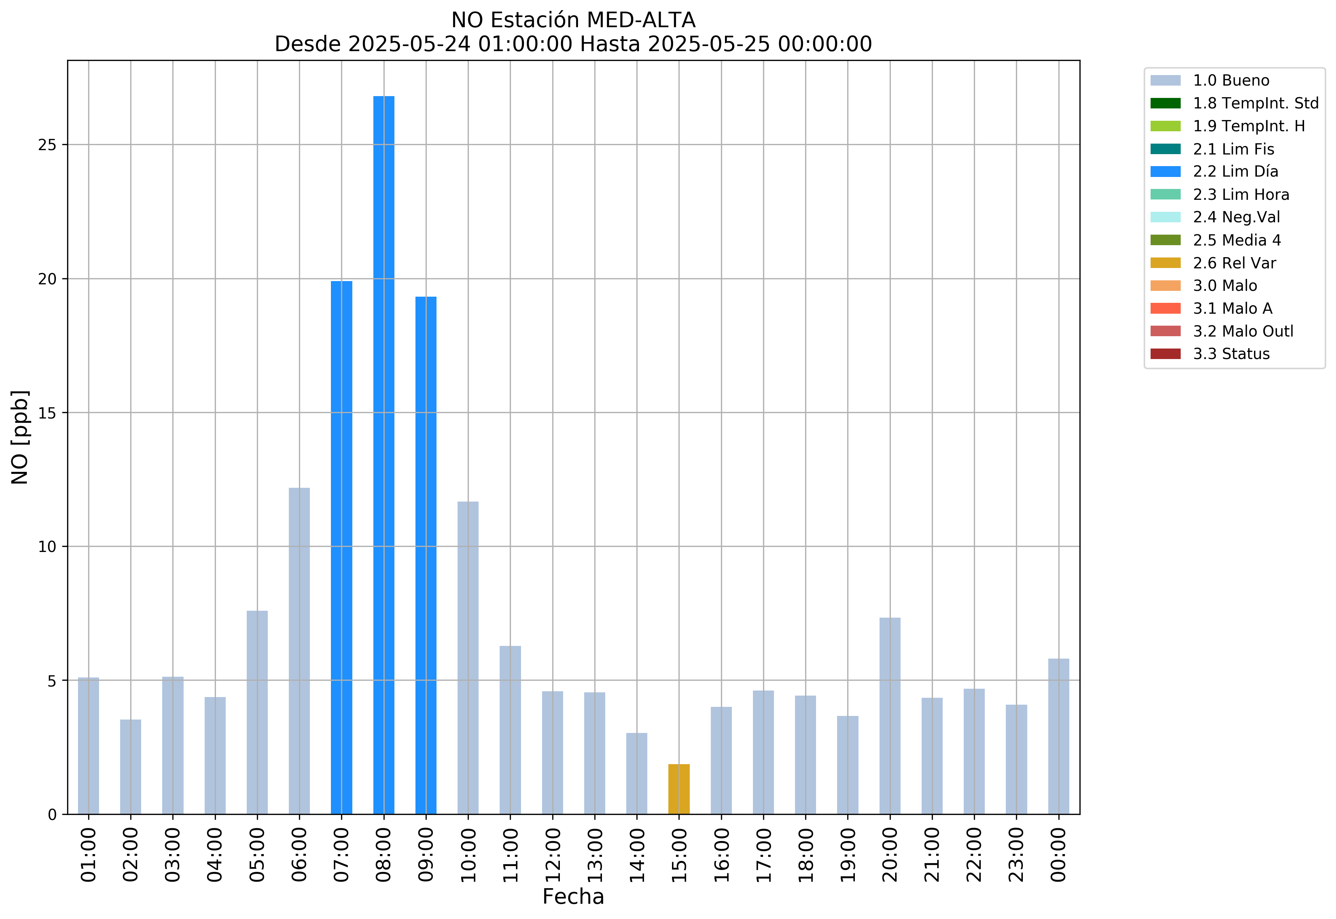This screenshot has height=919, width=1336.
Task: Click the gray bar at 10:00
Action: [468, 658]
